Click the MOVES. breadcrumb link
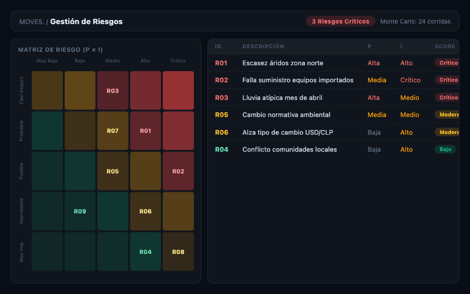 [x=32, y=22]
